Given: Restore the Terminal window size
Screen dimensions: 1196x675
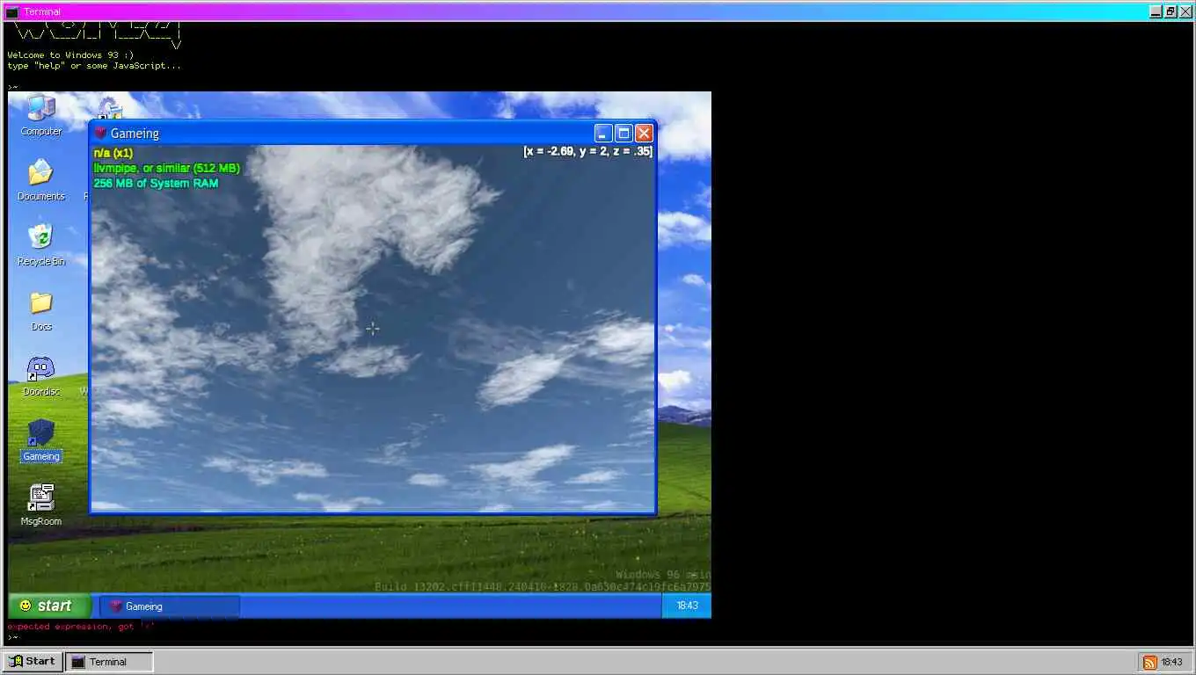Looking at the screenshot, I should coord(1170,11).
